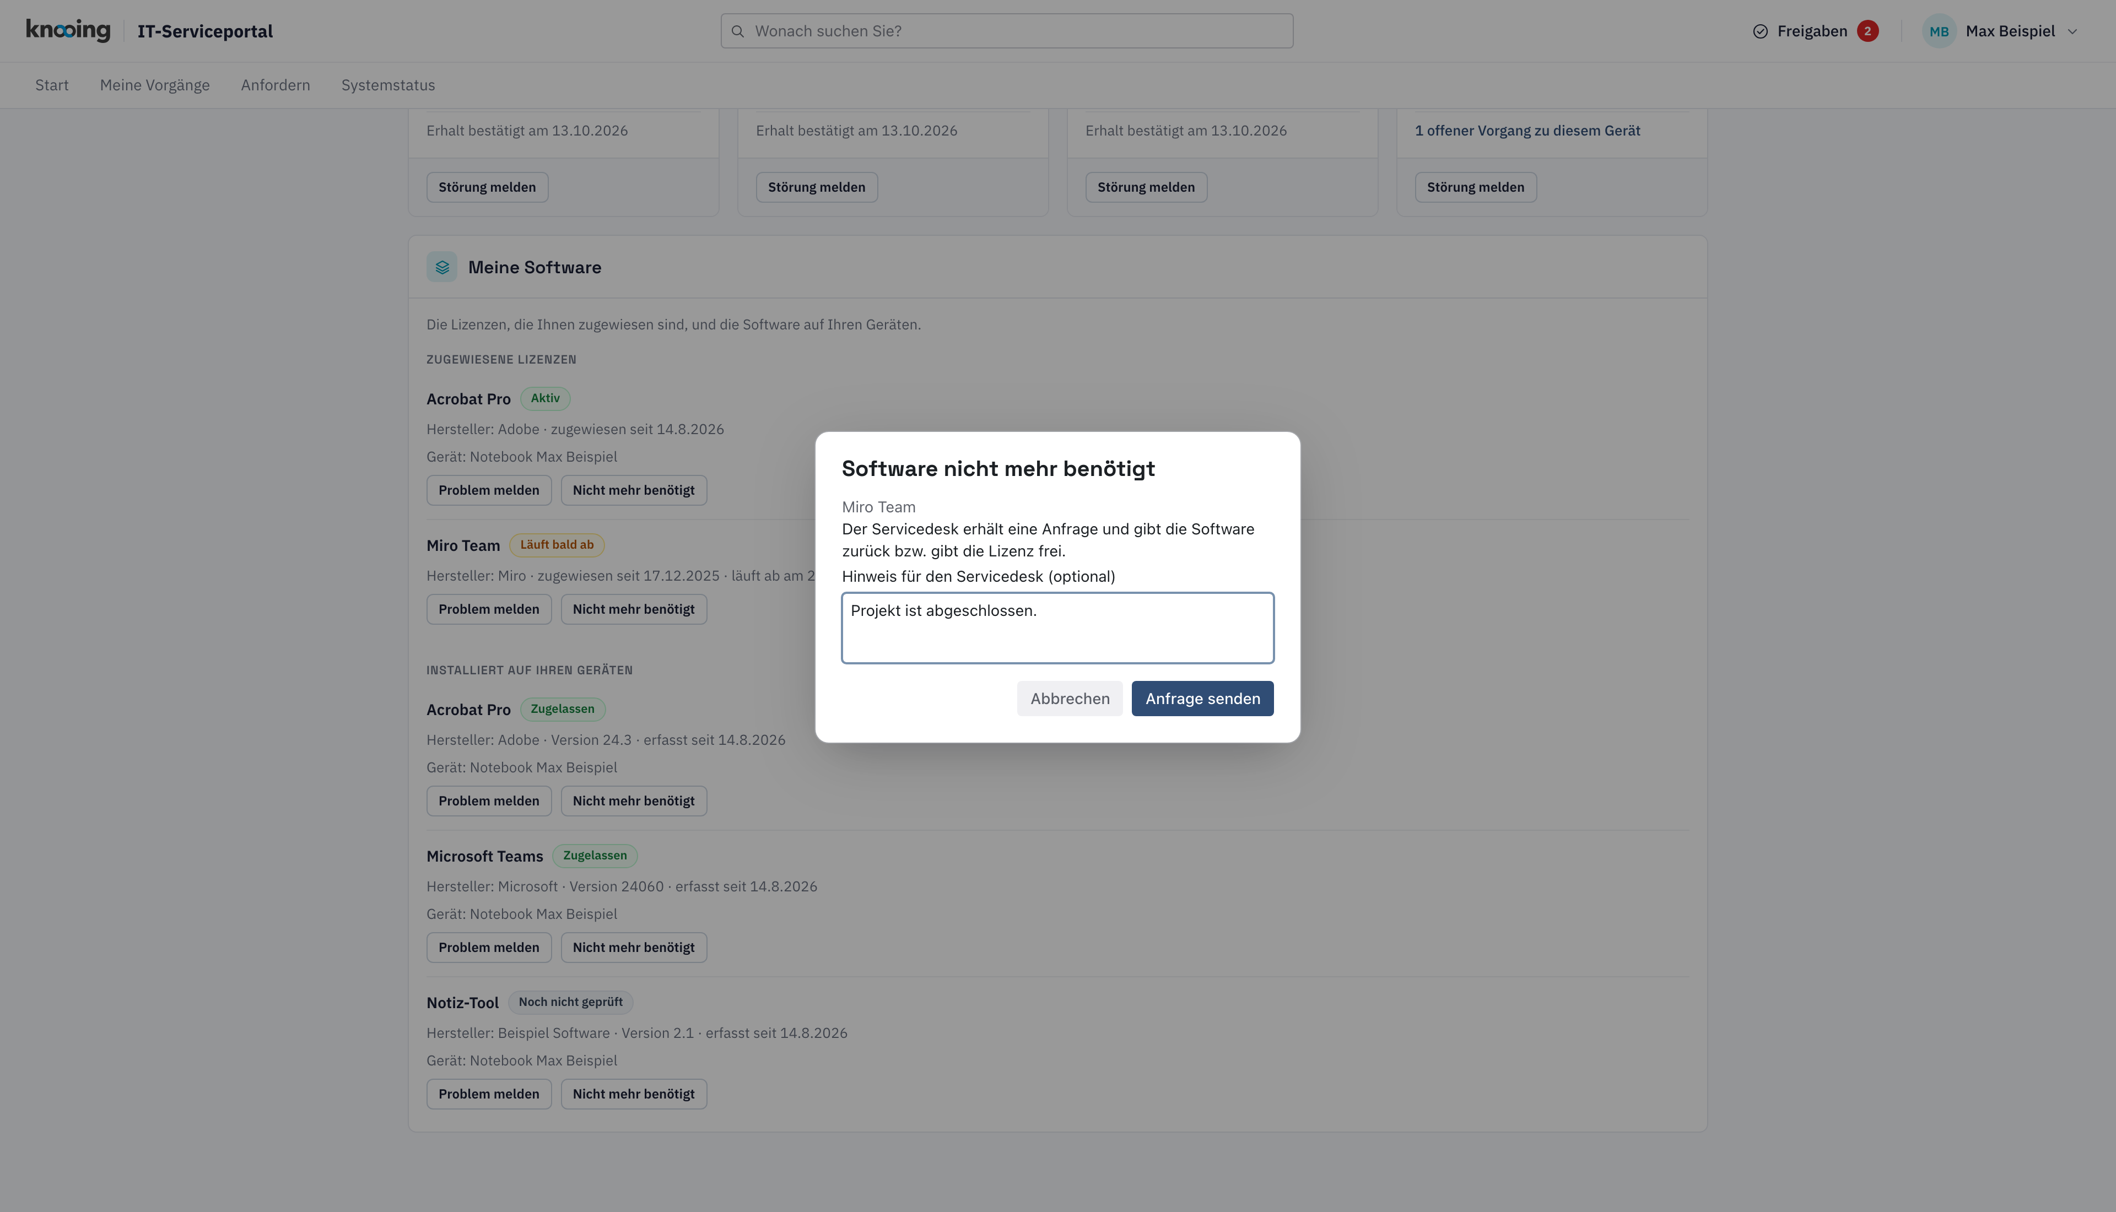Image resolution: width=2116 pixels, height=1212 pixels.
Task: Click Problem melden for Microsoft Teams
Action: pos(489,948)
